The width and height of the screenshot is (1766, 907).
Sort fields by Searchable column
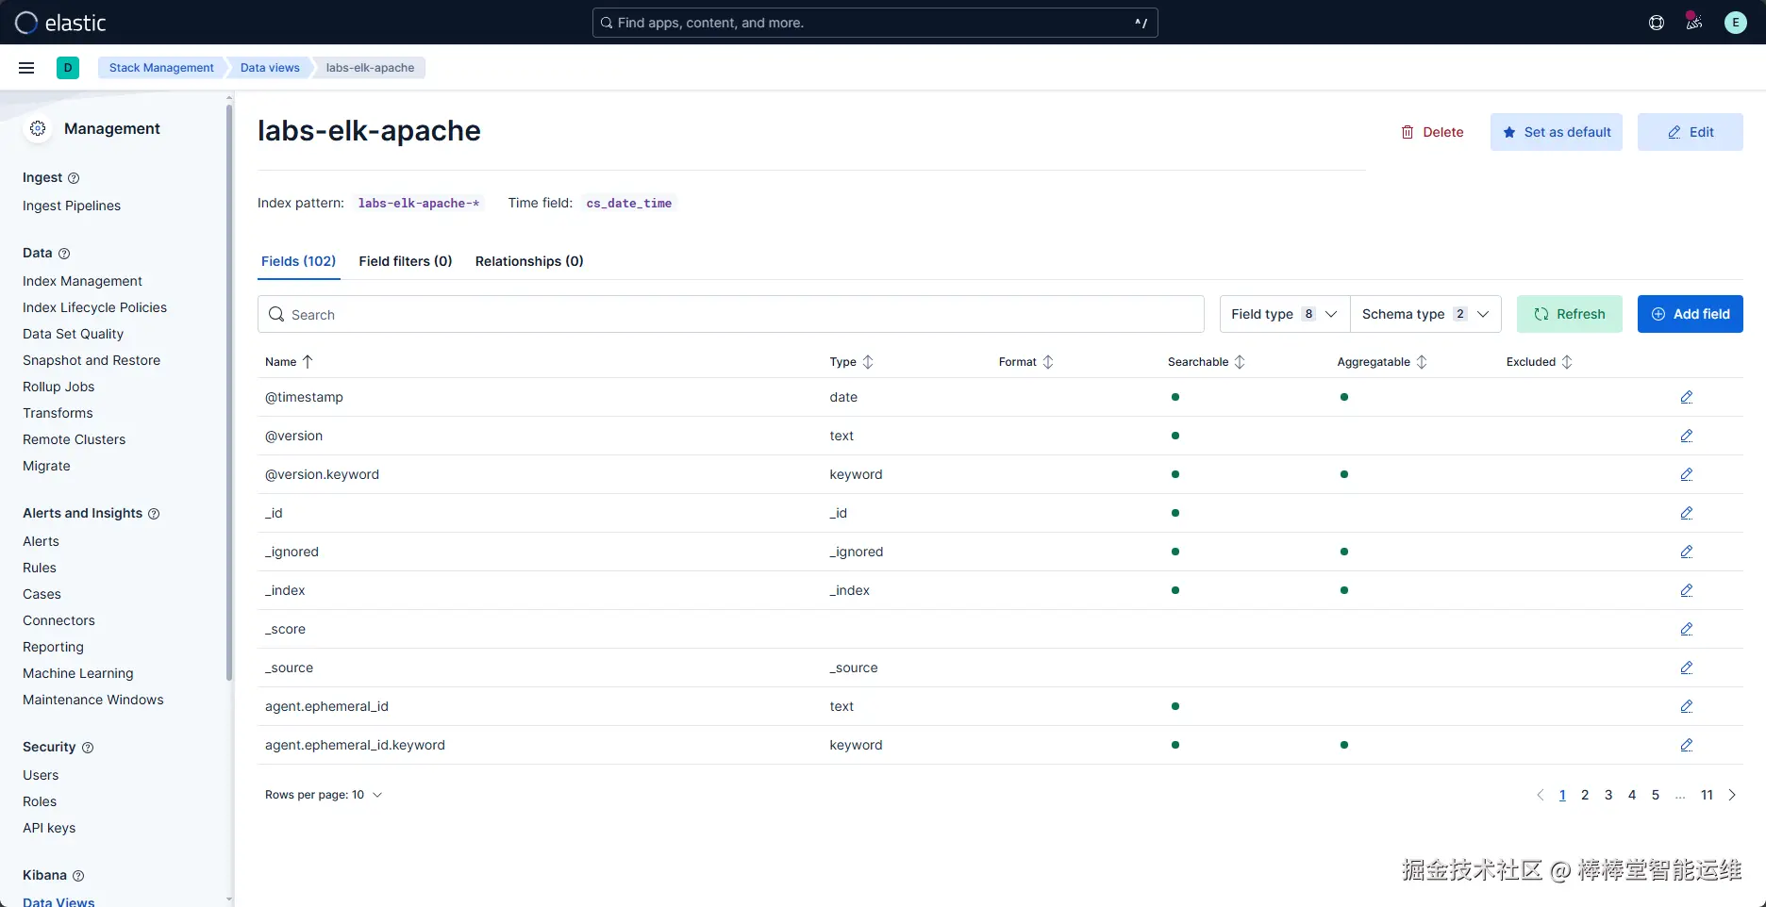click(1207, 362)
